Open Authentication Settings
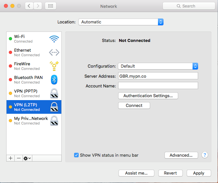218x183 pixels. (x=148, y=96)
